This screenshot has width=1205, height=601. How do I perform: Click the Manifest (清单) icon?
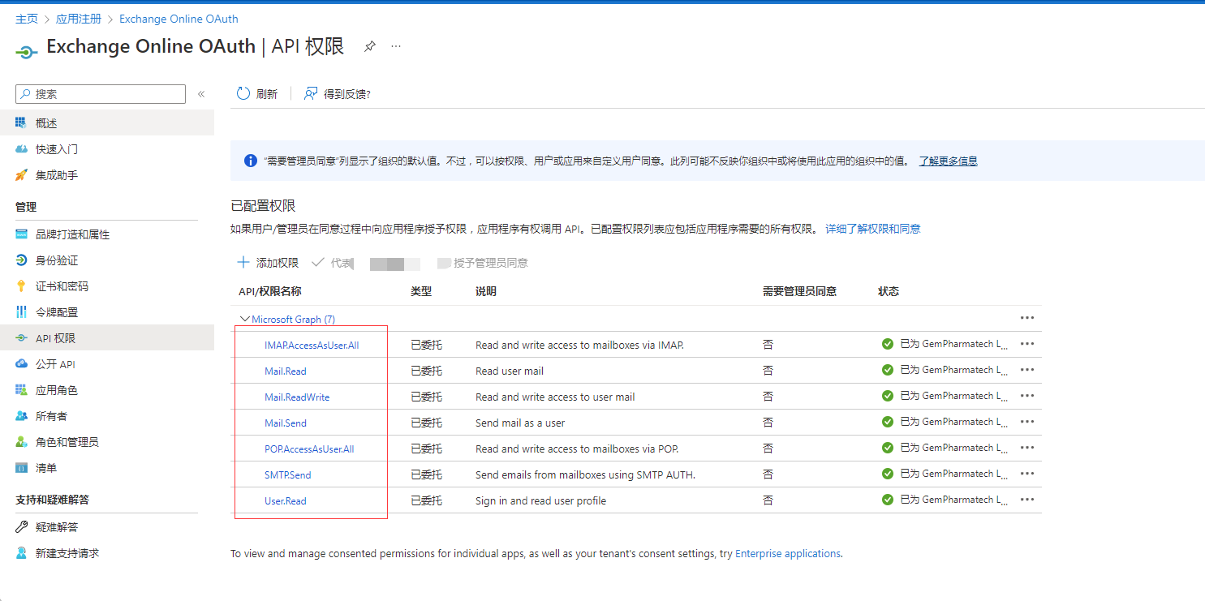tap(22, 468)
